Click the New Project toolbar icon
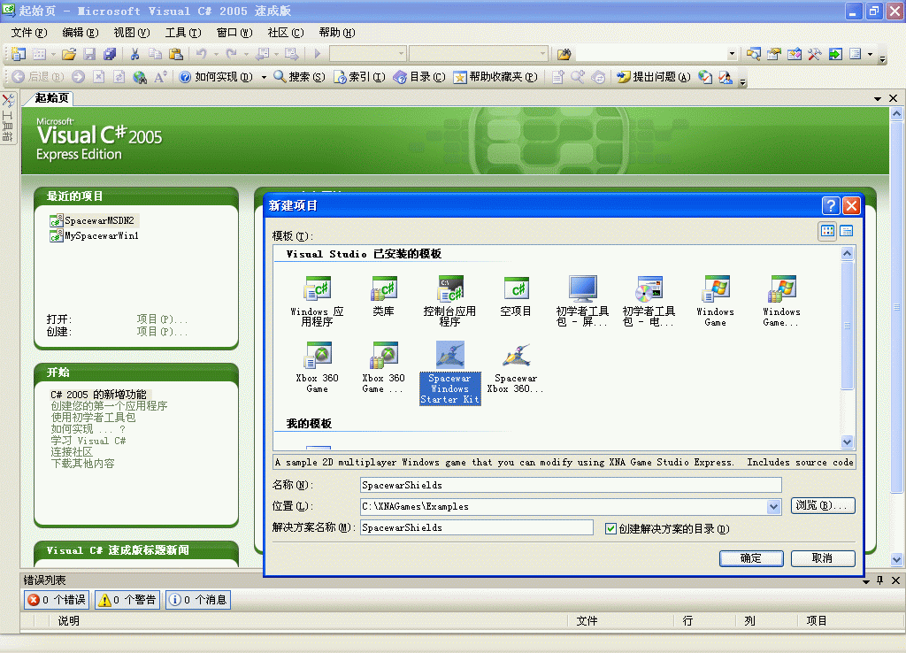Image resolution: width=906 pixels, height=653 pixels. tap(18, 54)
